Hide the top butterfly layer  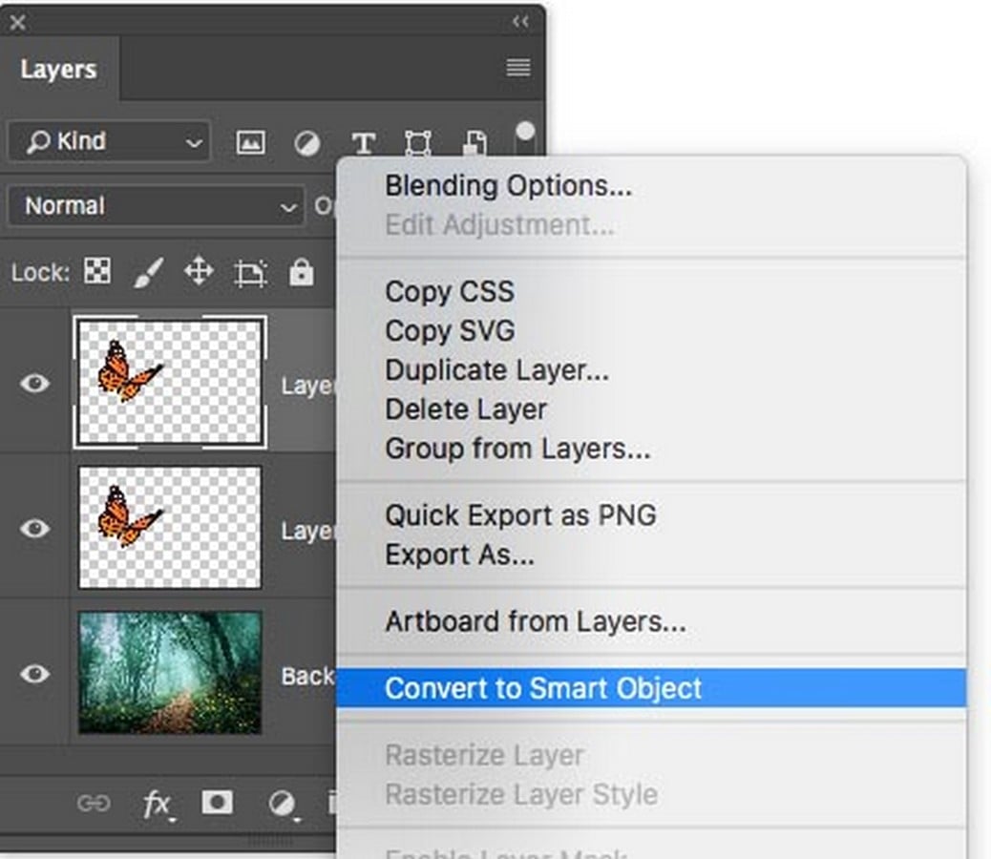click(x=34, y=383)
